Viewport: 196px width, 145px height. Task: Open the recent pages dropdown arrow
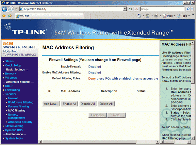point(16,9)
